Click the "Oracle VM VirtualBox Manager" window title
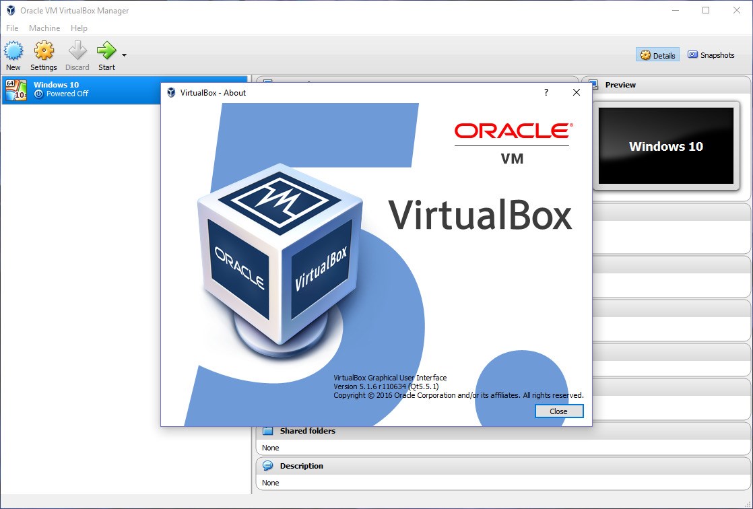Image resolution: width=753 pixels, height=509 pixels. tap(75, 11)
